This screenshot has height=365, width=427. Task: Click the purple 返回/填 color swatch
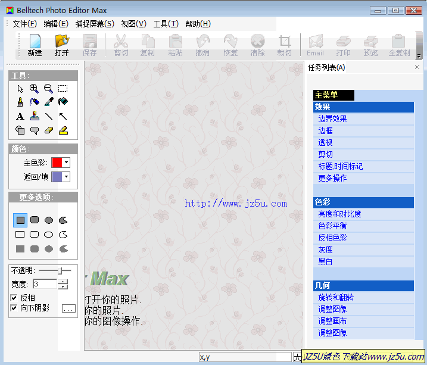(57, 177)
